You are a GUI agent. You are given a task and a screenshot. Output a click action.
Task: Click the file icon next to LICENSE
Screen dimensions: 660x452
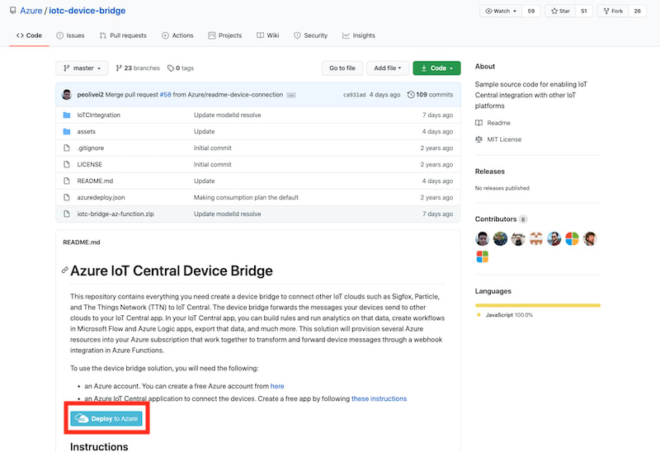coord(67,164)
